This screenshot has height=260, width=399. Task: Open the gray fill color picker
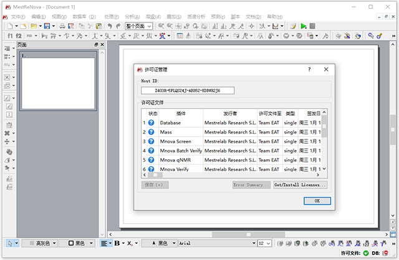point(39,243)
